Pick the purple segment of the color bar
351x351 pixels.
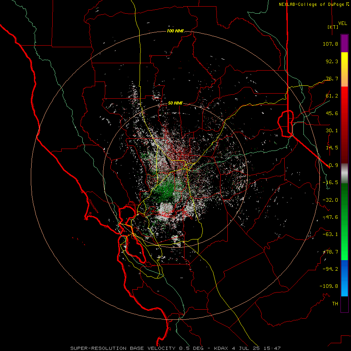point(344,43)
